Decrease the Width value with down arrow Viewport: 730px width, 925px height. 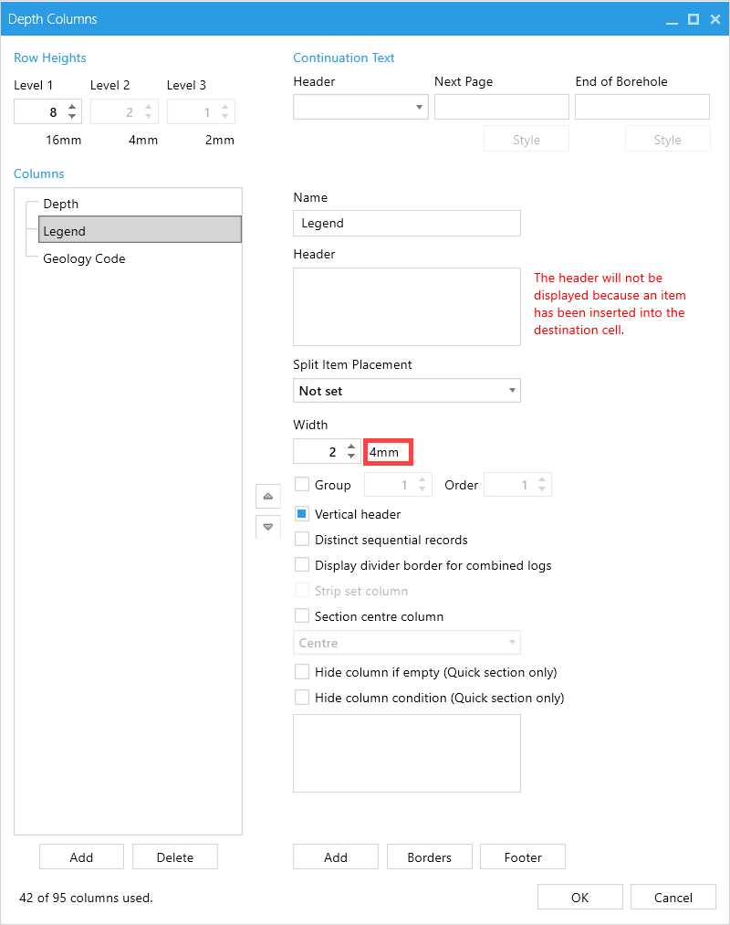351,456
